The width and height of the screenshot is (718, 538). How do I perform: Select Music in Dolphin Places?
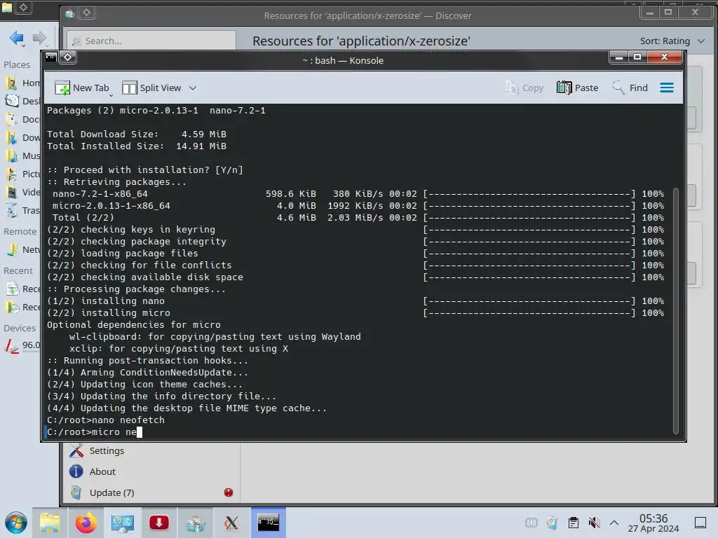21,156
